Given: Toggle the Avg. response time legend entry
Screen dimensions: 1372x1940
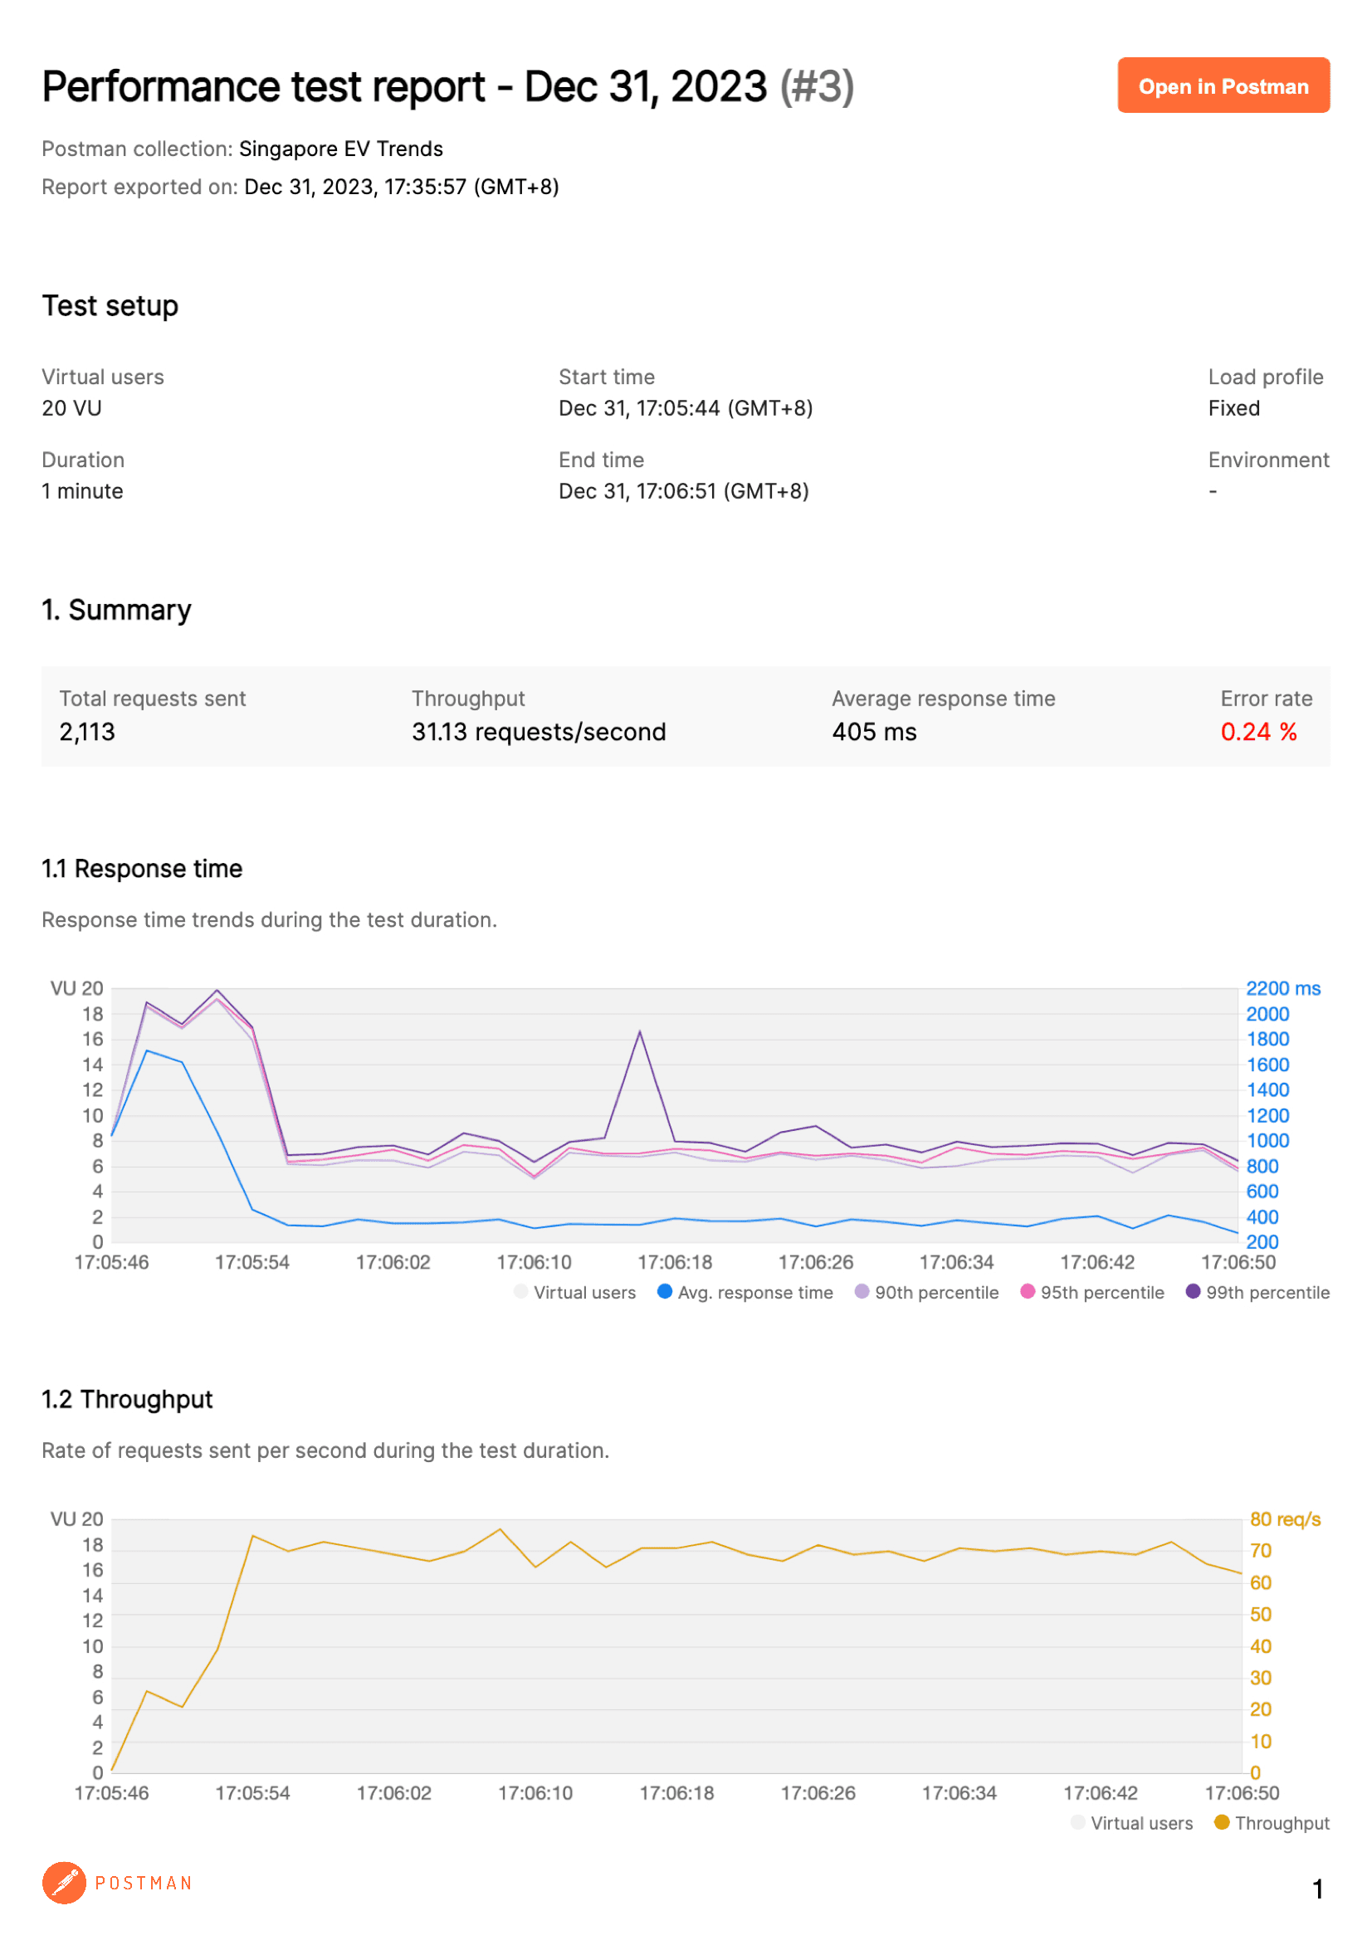Looking at the screenshot, I should pyautogui.click(x=745, y=1292).
